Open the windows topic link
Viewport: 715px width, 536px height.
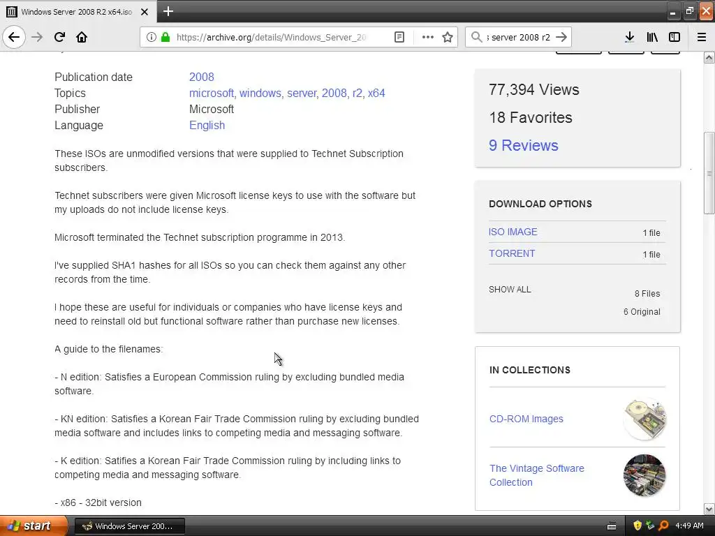(260, 93)
